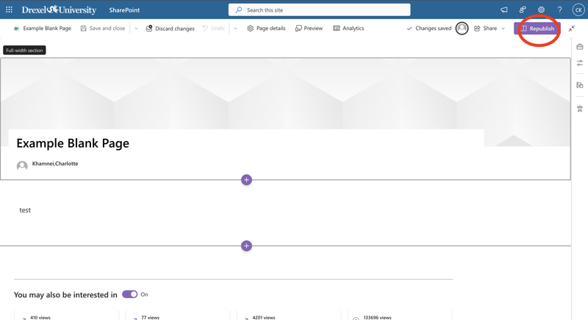The image size is (588, 320).
Task: Add a section with plus below title area
Action: (x=246, y=180)
